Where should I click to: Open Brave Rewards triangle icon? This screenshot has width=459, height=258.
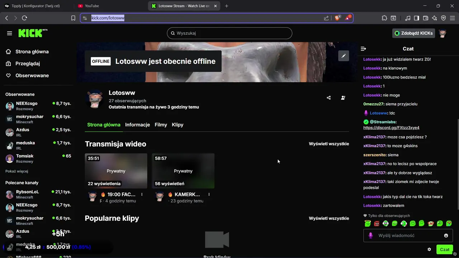point(347,18)
